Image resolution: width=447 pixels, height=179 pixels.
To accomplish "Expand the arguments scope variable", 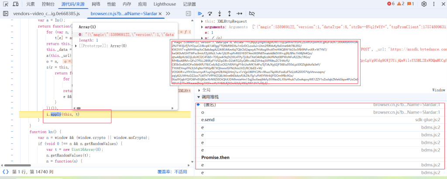I will tap(202, 27).
